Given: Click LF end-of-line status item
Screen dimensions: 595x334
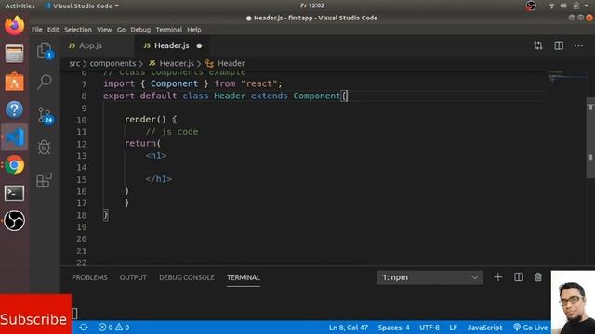Looking at the screenshot, I should coord(454,328).
